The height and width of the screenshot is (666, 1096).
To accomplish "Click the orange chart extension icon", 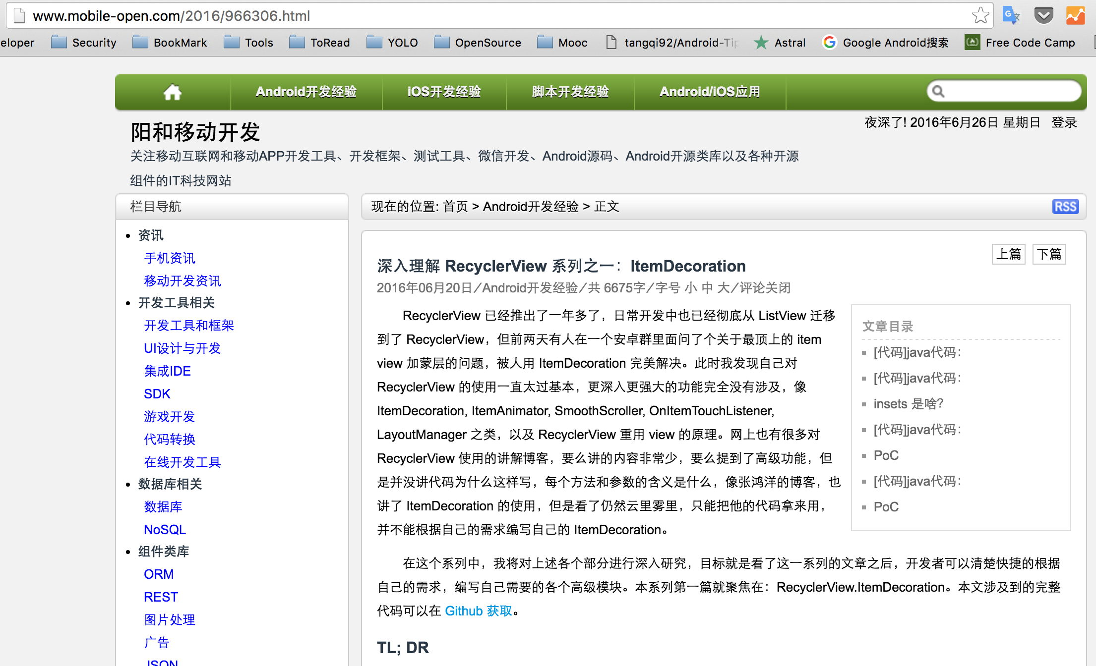I will coord(1075,16).
